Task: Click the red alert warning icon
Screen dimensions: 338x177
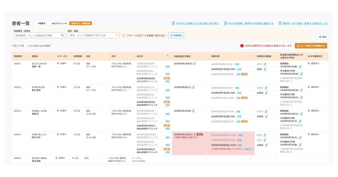Action: point(242,46)
